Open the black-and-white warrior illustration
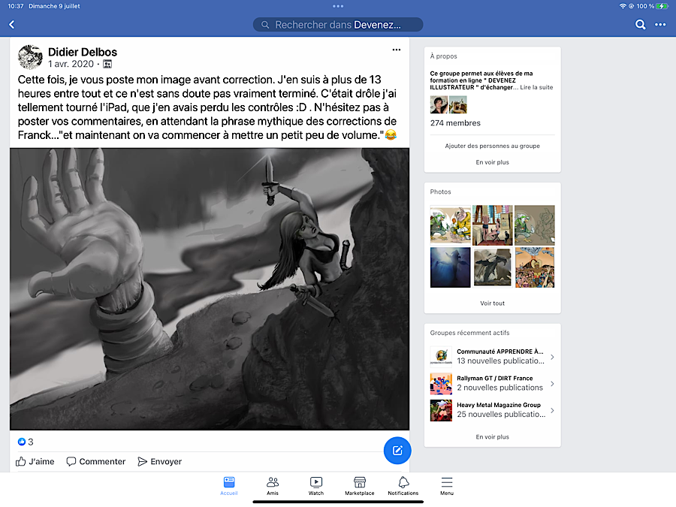 (x=210, y=289)
